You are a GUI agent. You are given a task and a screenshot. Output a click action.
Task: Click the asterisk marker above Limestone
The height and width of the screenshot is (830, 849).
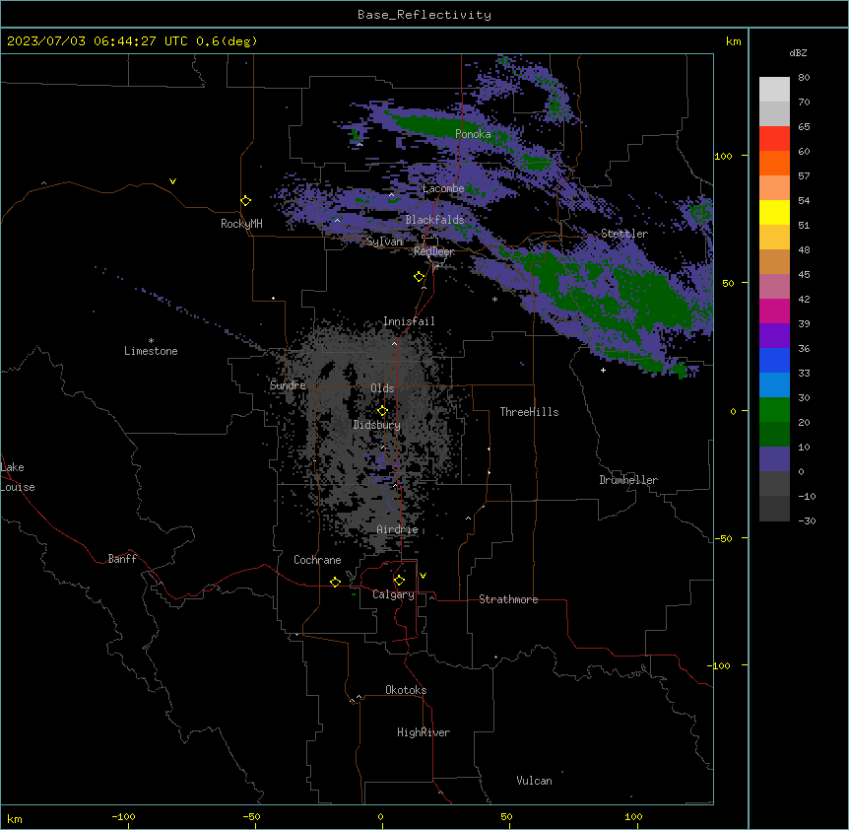coord(151,341)
